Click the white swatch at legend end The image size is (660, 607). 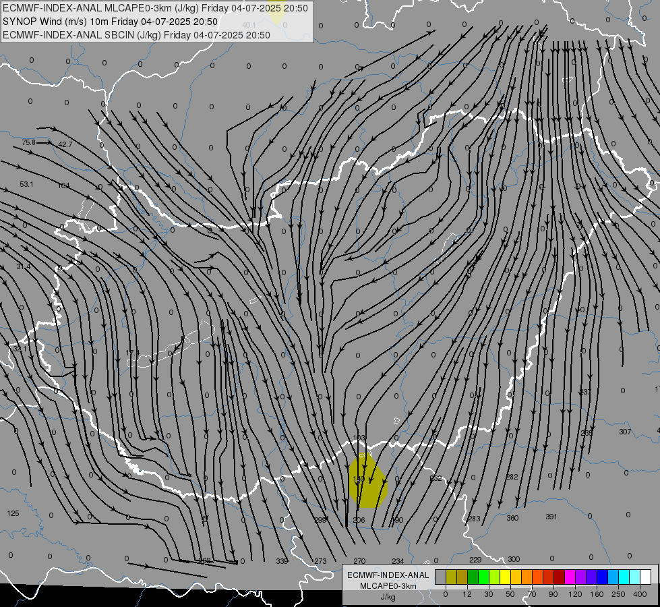tap(646, 577)
